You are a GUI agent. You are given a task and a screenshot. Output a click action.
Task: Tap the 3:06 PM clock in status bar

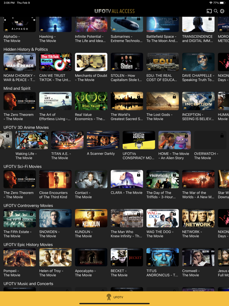coord(9,3)
